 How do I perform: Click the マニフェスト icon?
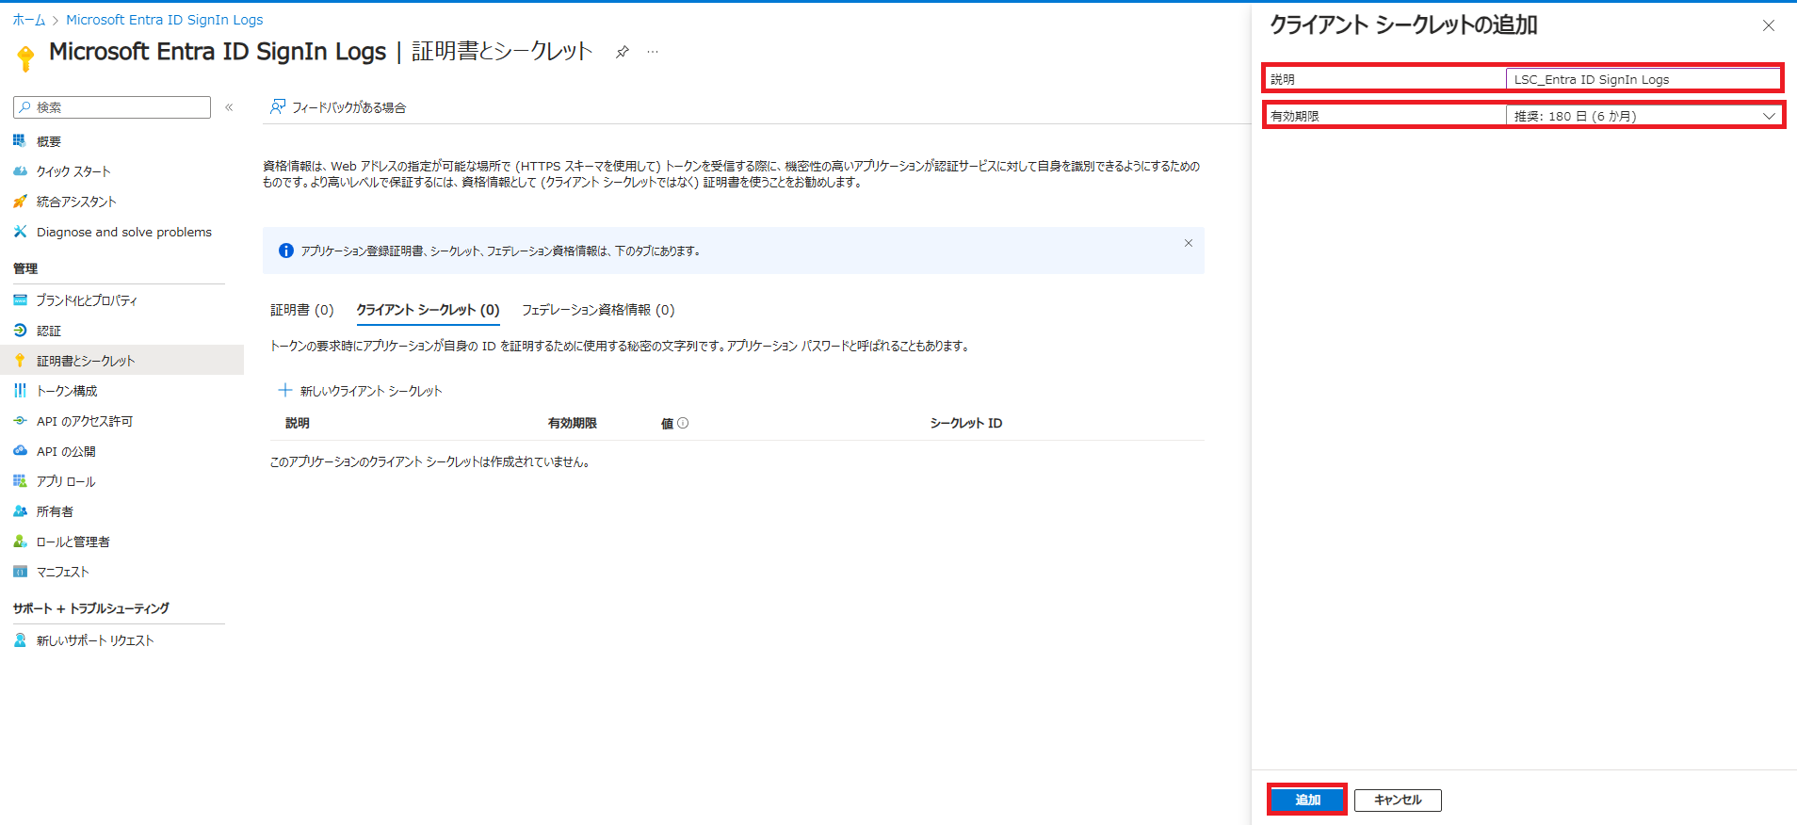[20, 572]
